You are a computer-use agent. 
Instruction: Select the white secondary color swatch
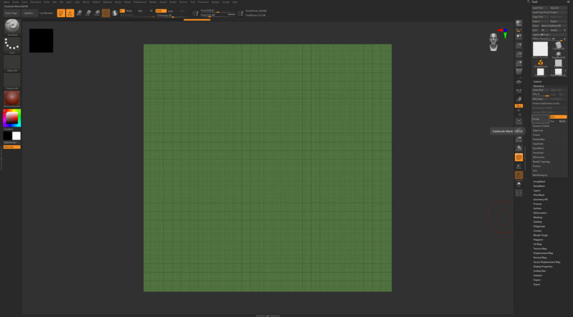16,136
